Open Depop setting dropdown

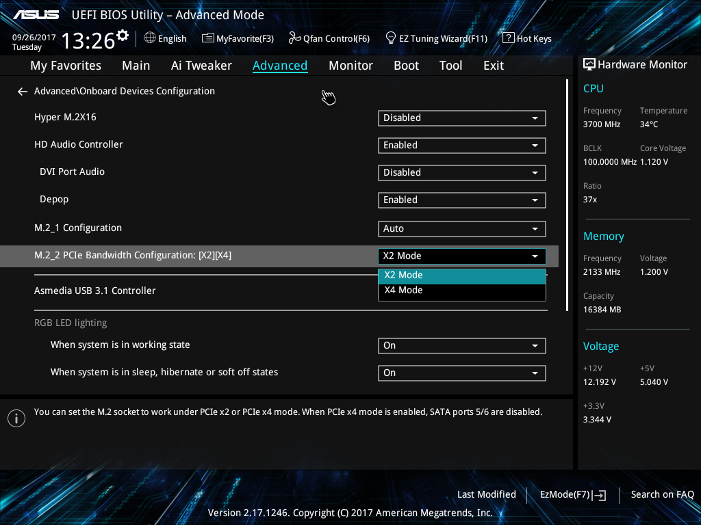pyautogui.click(x=462, y=200)
